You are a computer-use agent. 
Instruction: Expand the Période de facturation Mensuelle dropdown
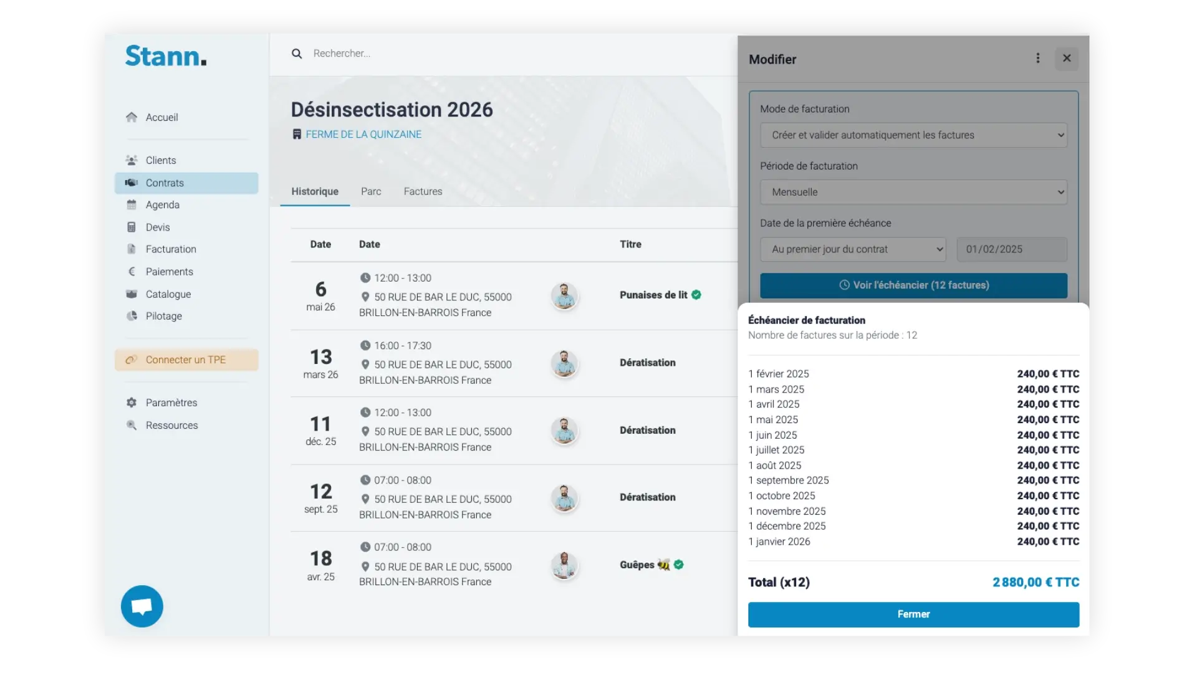[x=913, y=193]
